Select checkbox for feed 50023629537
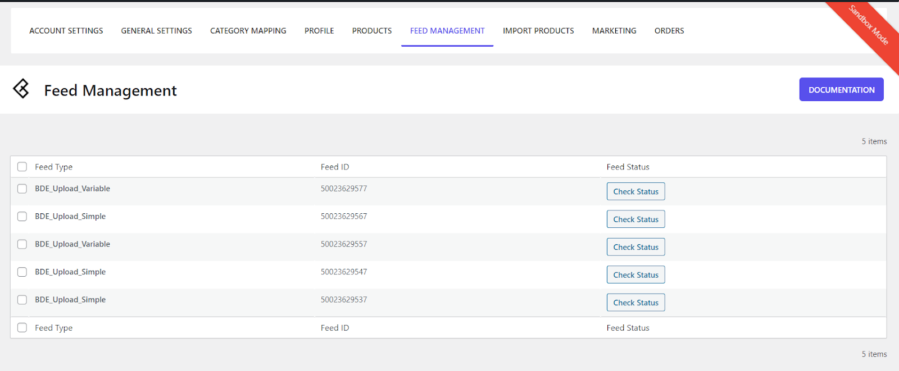Viewport: 899px width, 371px height. tap(22, 300)
